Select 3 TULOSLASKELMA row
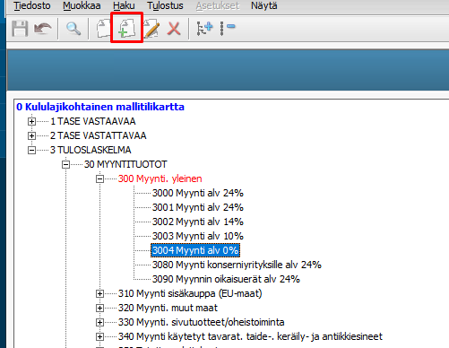The width and height of the screenshot is (449, 348). (91, 150)
